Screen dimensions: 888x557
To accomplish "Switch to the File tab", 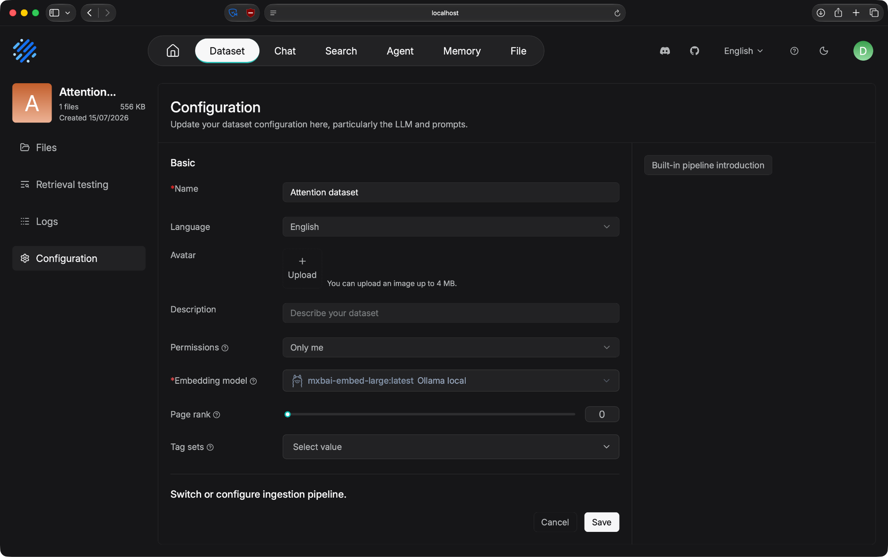I will 518,51.
